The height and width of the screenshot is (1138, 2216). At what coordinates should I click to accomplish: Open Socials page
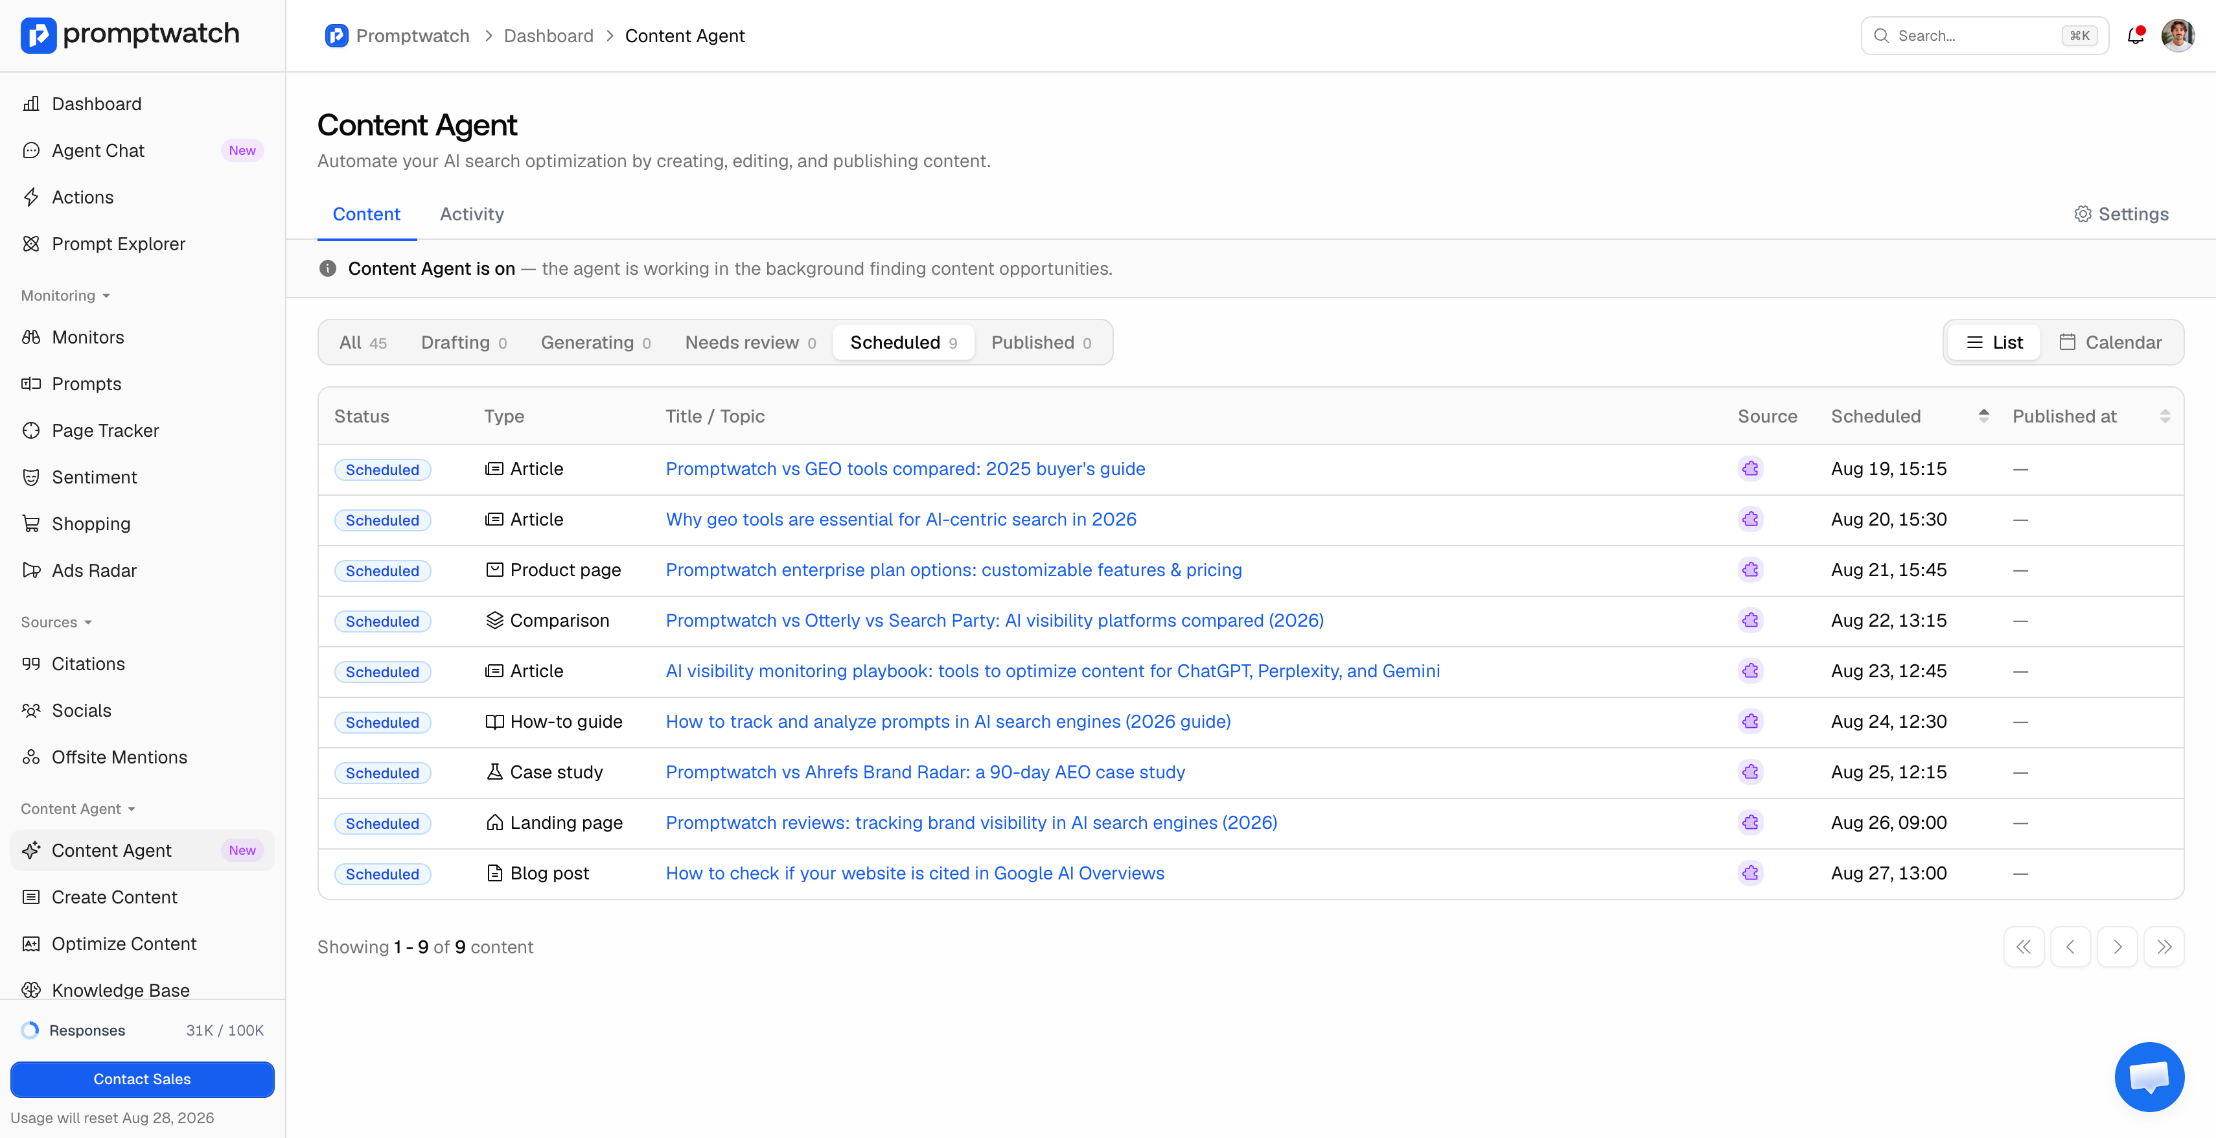point(143,710)
